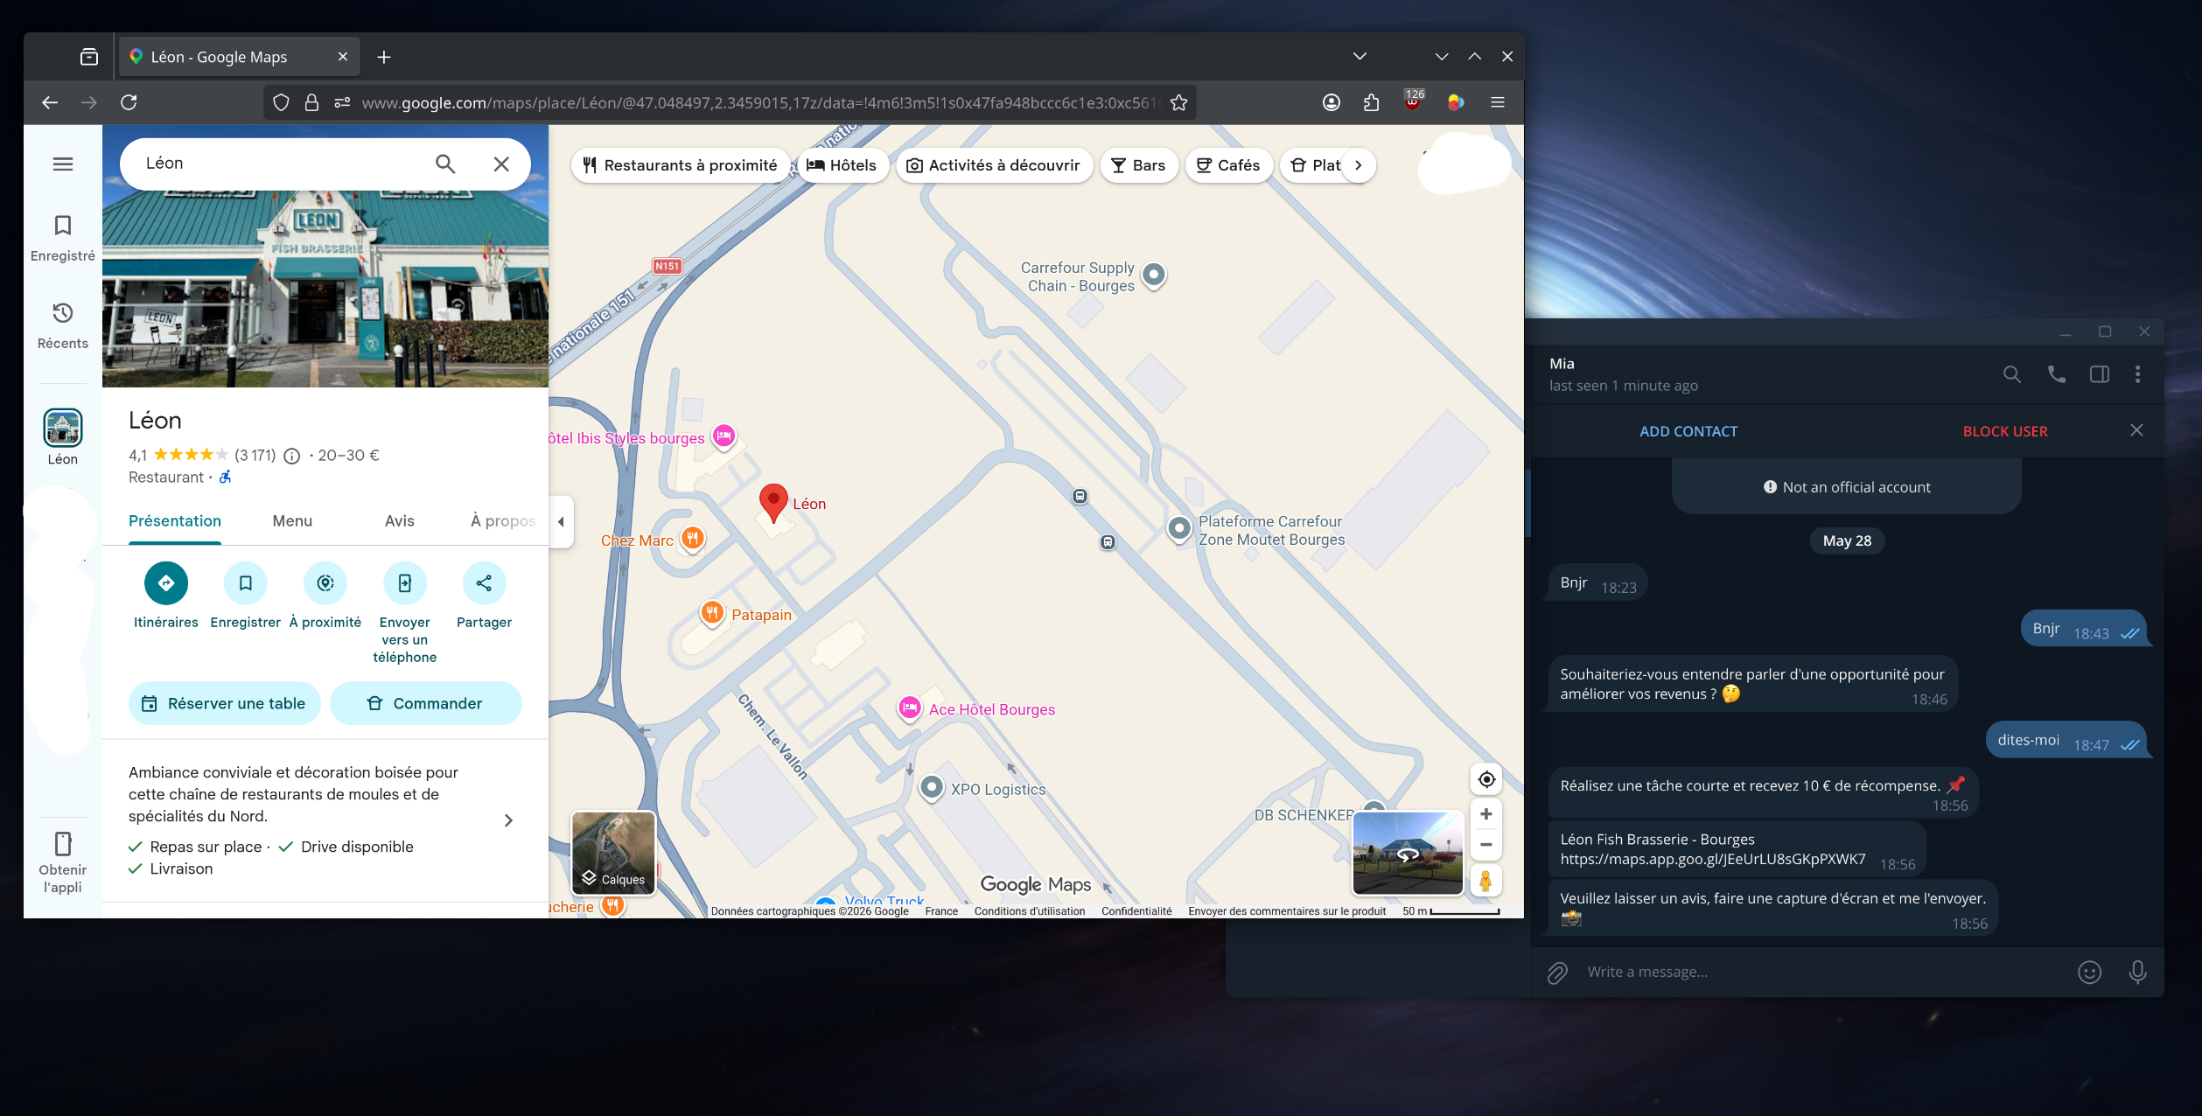The image size is (2202, 1116).
Task: Go back in browser history
Action: click(x=50, y=102)
